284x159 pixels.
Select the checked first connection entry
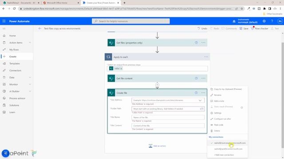(x=228, y=143)
